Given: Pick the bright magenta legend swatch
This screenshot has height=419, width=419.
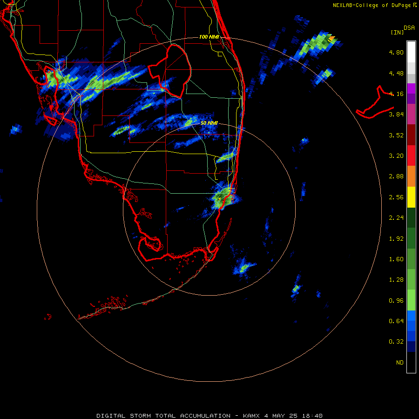Looking at the screenshot, I should tap(411, 88).
